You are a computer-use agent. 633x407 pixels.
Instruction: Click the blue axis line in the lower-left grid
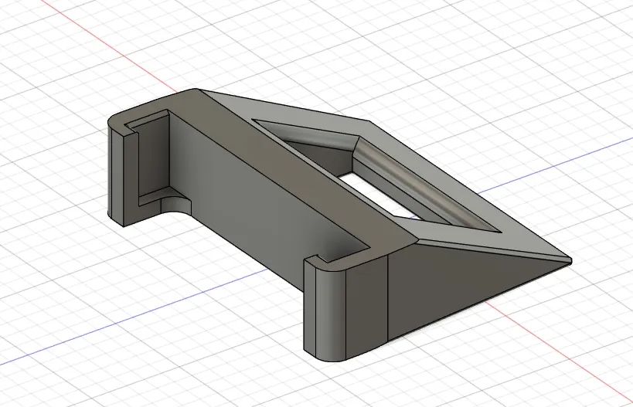133,317
